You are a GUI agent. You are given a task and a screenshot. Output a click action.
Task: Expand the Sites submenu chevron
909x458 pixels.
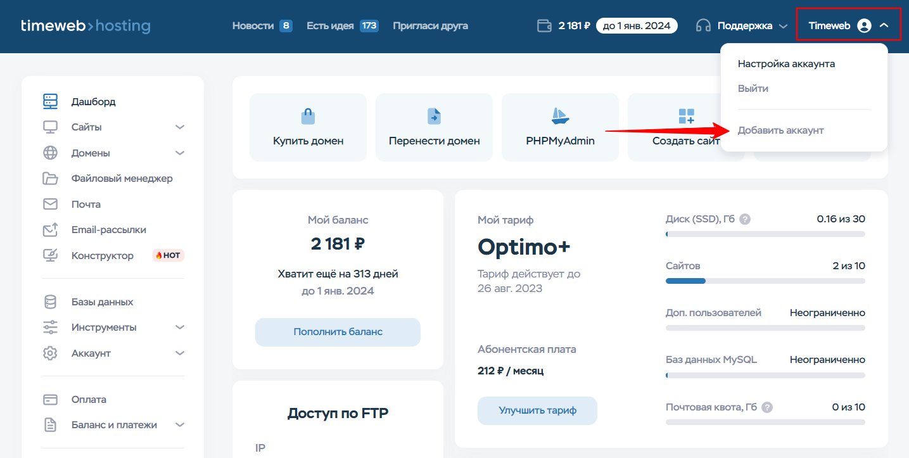[180, 127]
